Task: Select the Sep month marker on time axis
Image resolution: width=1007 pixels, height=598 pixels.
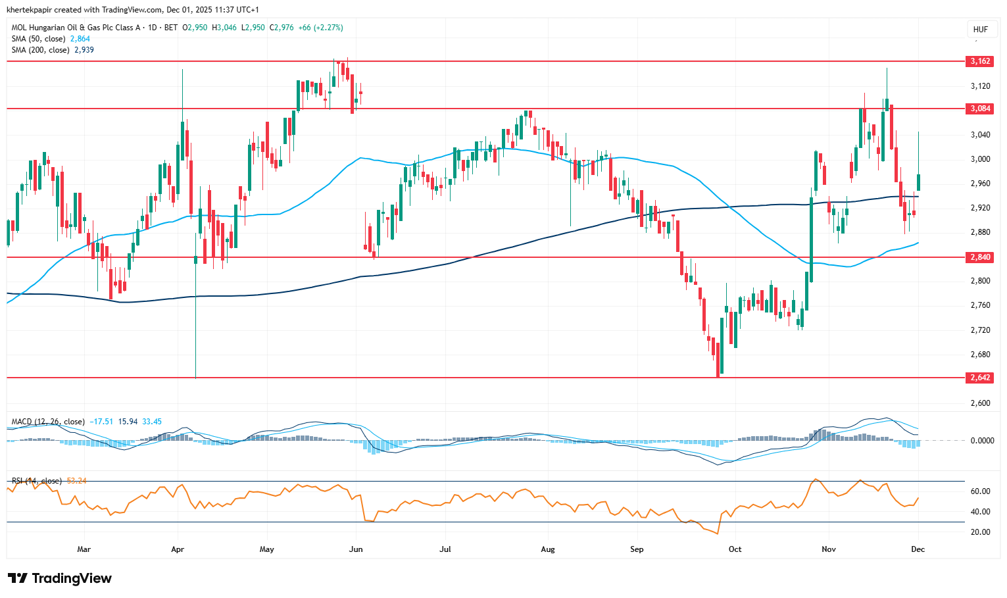Action: coord(636,549)
